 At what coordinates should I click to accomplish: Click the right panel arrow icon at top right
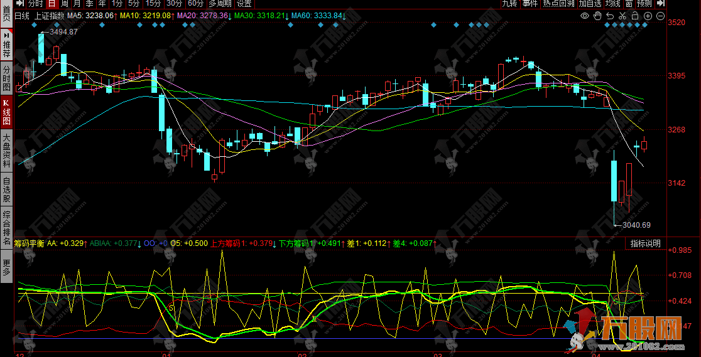tap(661, 4)
